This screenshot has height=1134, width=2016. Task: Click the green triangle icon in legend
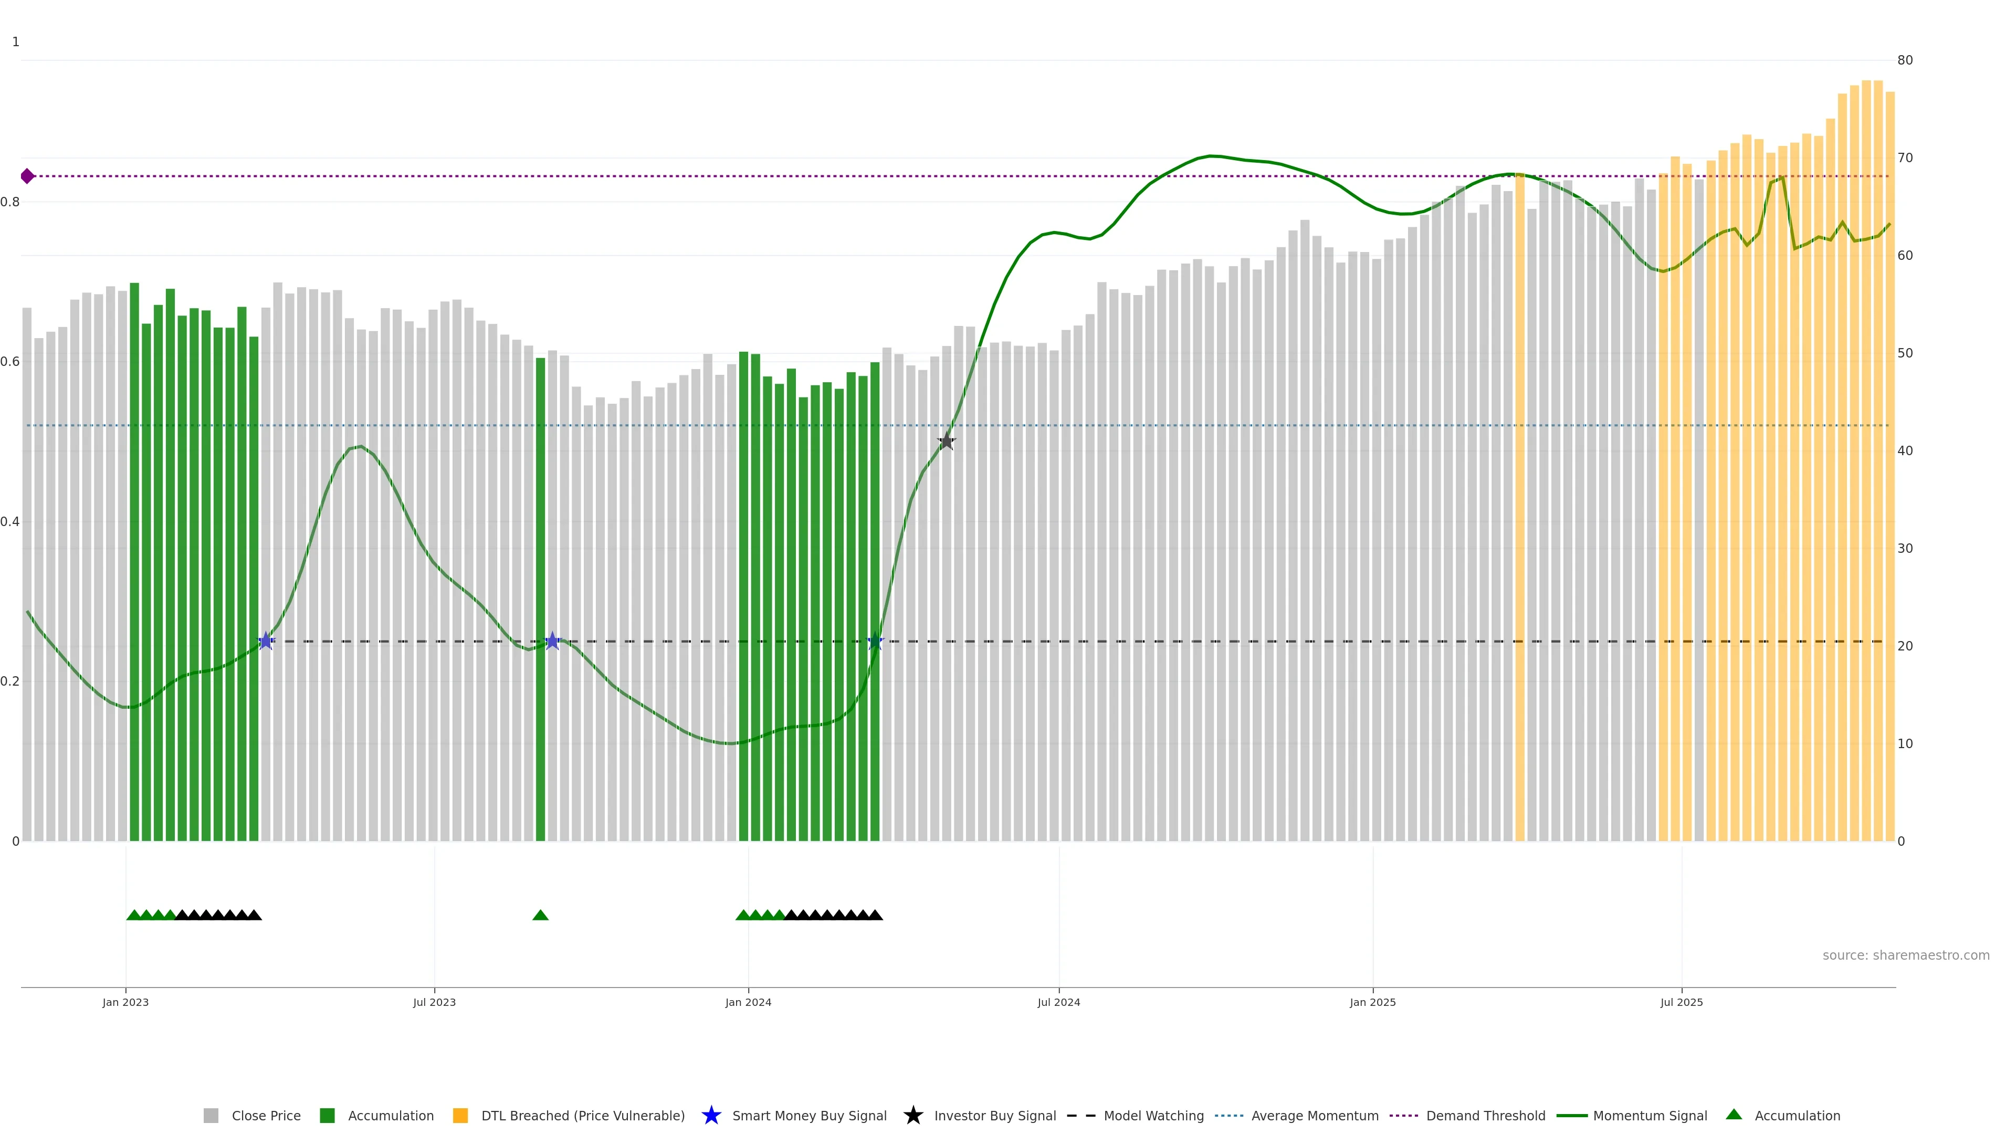1734,1115
